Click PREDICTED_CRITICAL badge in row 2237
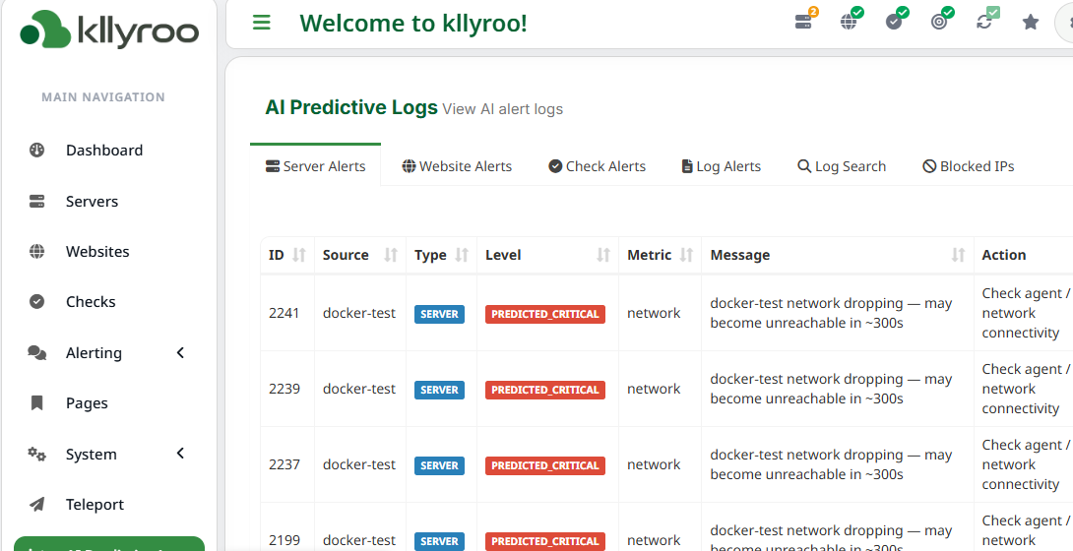This screenshot has width=1073, height=551. (x=545, y=465)
